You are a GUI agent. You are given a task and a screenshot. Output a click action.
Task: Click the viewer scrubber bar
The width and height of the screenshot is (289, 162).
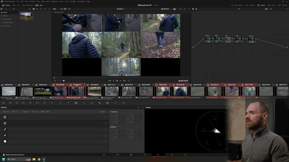coord(121,77)
